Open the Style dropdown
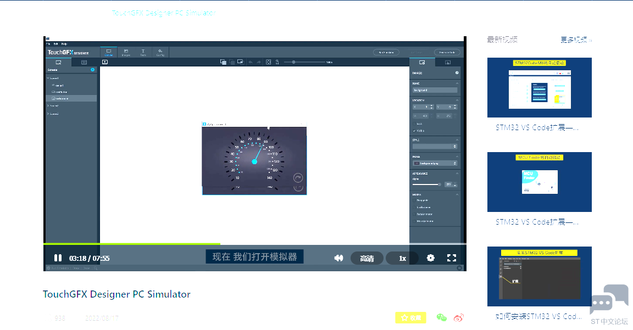Viewport: 633px width, 330px height. click(435, 147)
